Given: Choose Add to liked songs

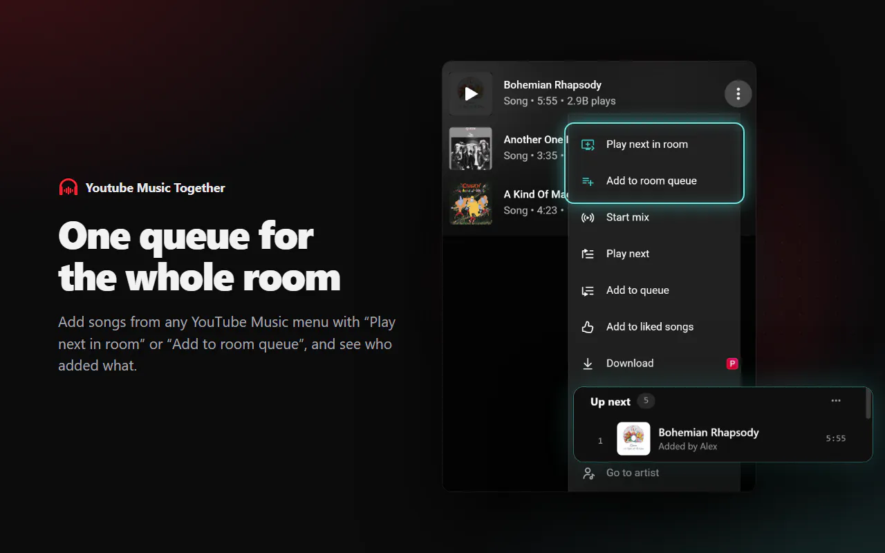Looking at the screenshot, I should (x=654, y=327).
